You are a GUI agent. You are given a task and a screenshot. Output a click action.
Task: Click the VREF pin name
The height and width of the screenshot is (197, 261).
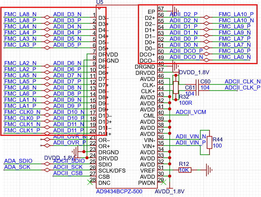coord(147,171)
